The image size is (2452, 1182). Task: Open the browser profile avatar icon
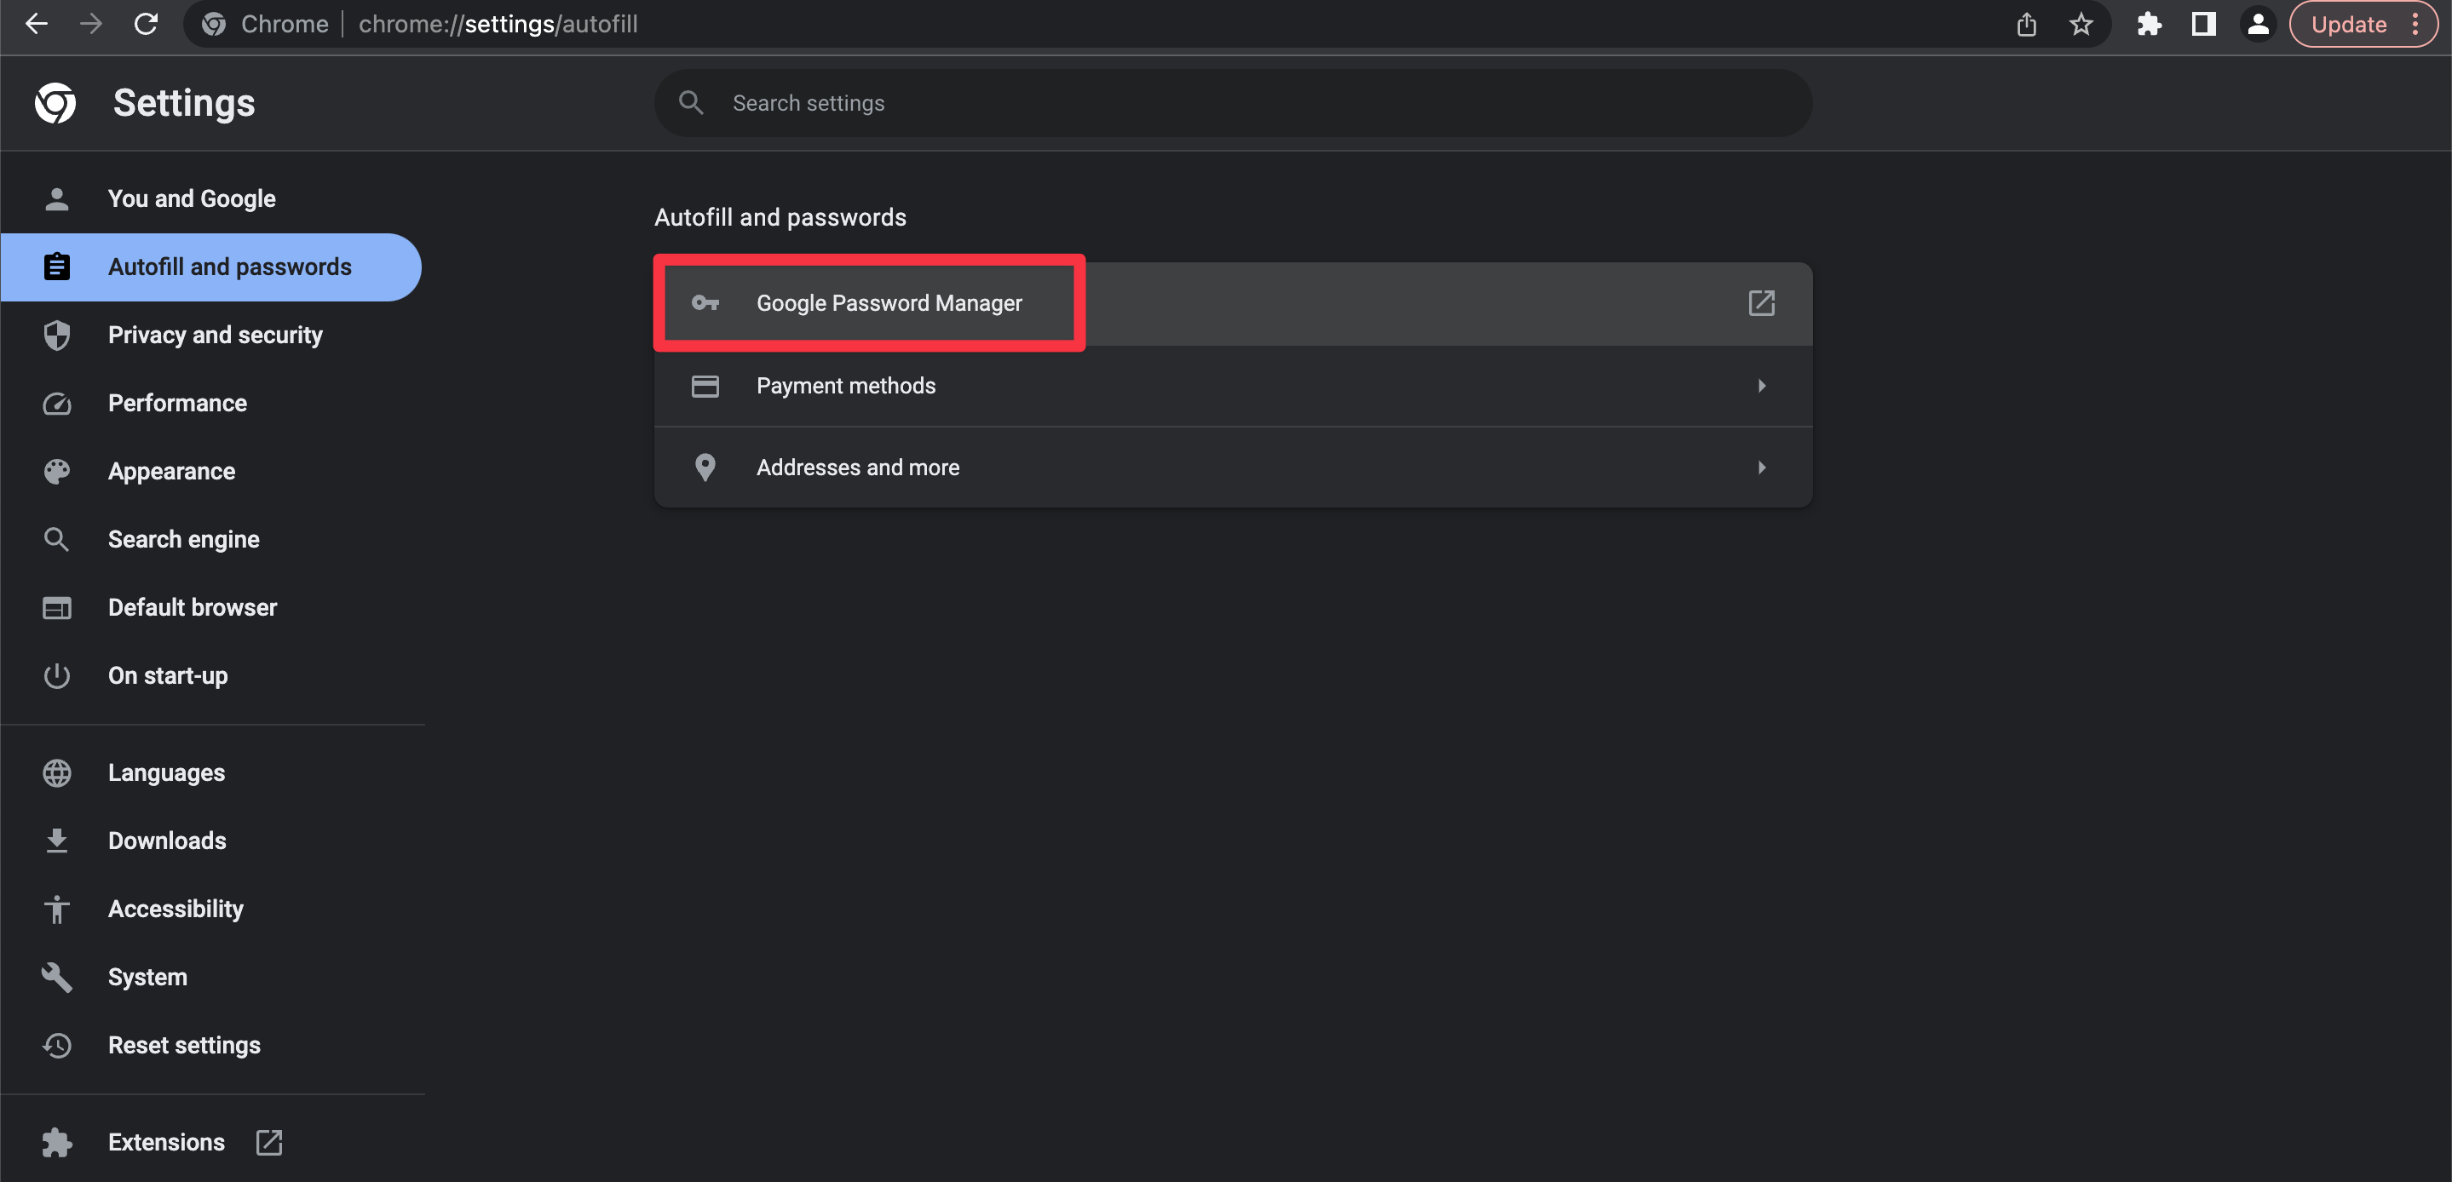(2258, 24)
